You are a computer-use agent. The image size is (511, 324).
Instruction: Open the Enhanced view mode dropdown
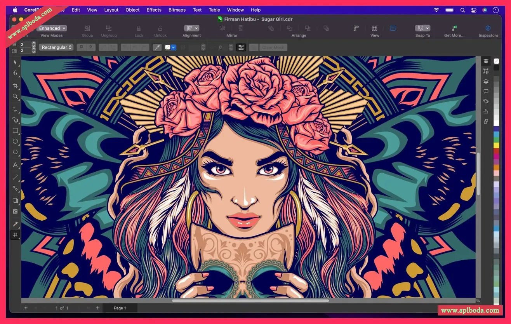(x=52, y=28)
